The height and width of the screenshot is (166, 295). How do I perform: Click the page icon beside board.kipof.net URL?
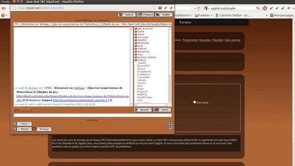coord(14,8)
